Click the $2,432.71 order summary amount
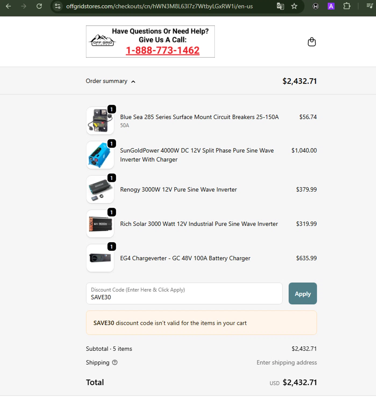 300,81
